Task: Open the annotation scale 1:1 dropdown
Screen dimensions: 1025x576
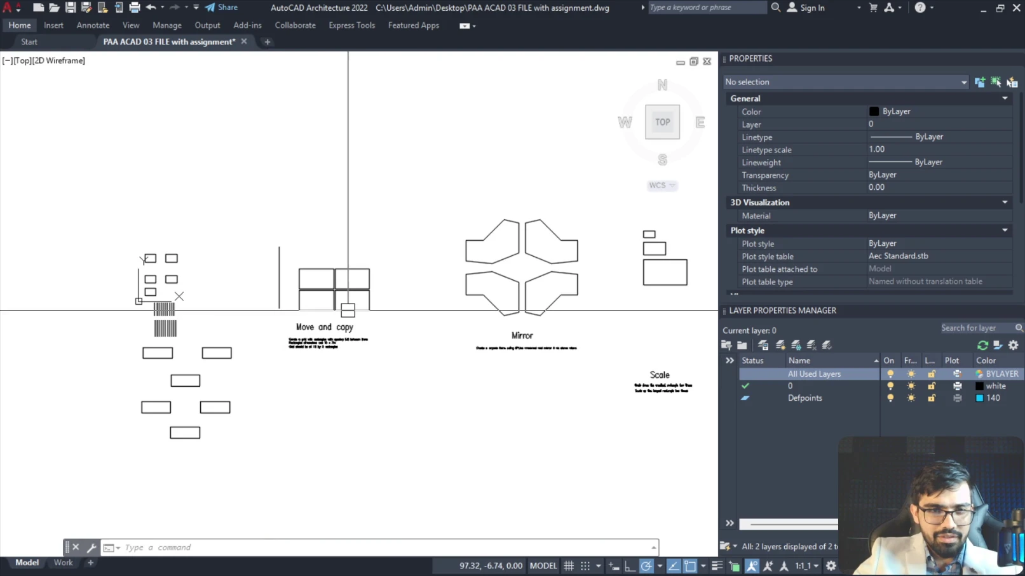Action: coord(807,566)
